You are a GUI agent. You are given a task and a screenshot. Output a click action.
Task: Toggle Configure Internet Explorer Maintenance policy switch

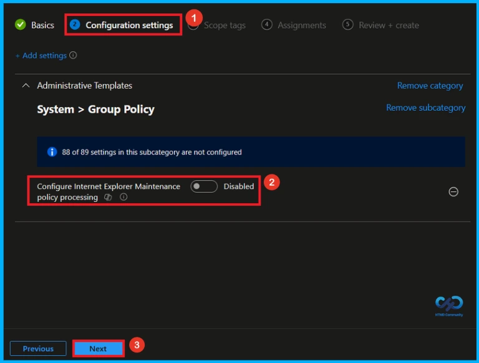tap(204, 186)
